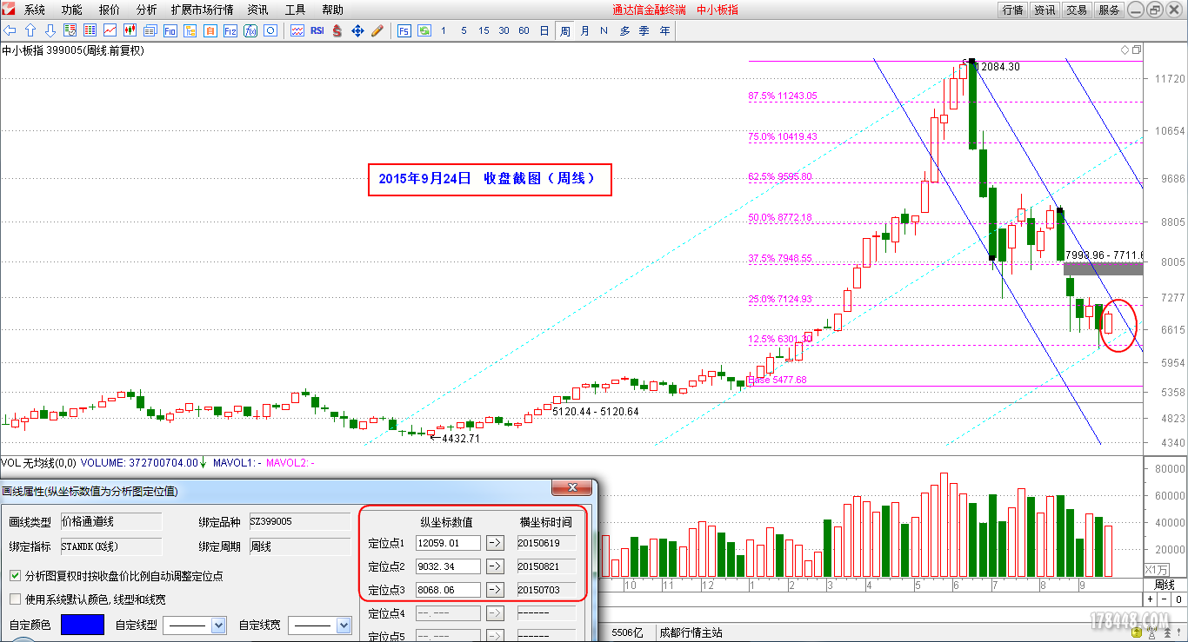Open the 资讯 menu in menu bar

point(257,10)
